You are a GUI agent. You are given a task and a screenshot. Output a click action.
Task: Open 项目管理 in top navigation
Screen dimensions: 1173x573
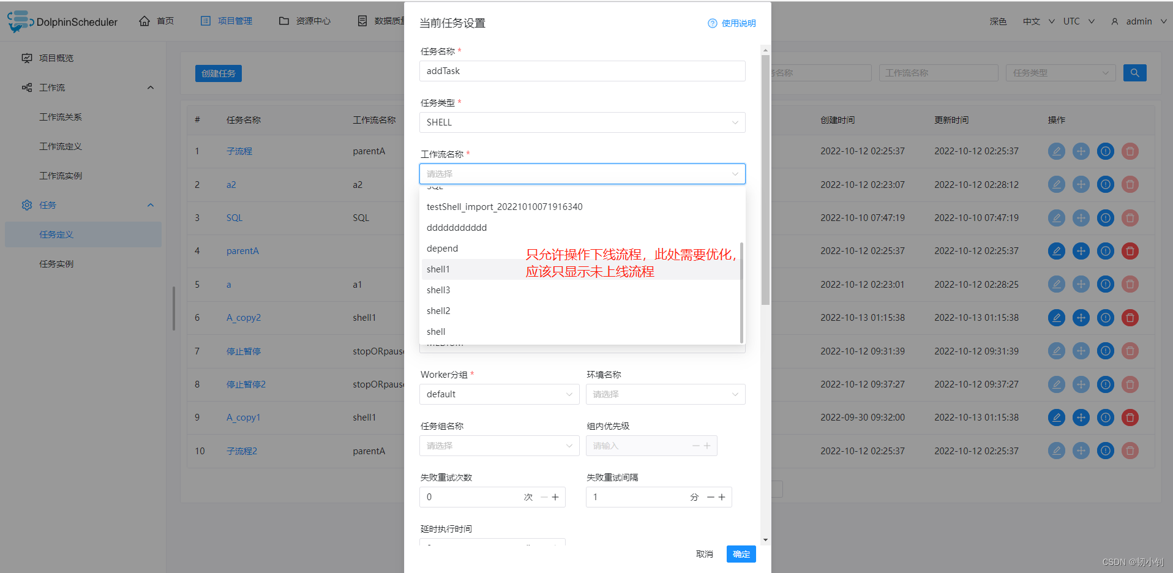click(x=227, y=21)
